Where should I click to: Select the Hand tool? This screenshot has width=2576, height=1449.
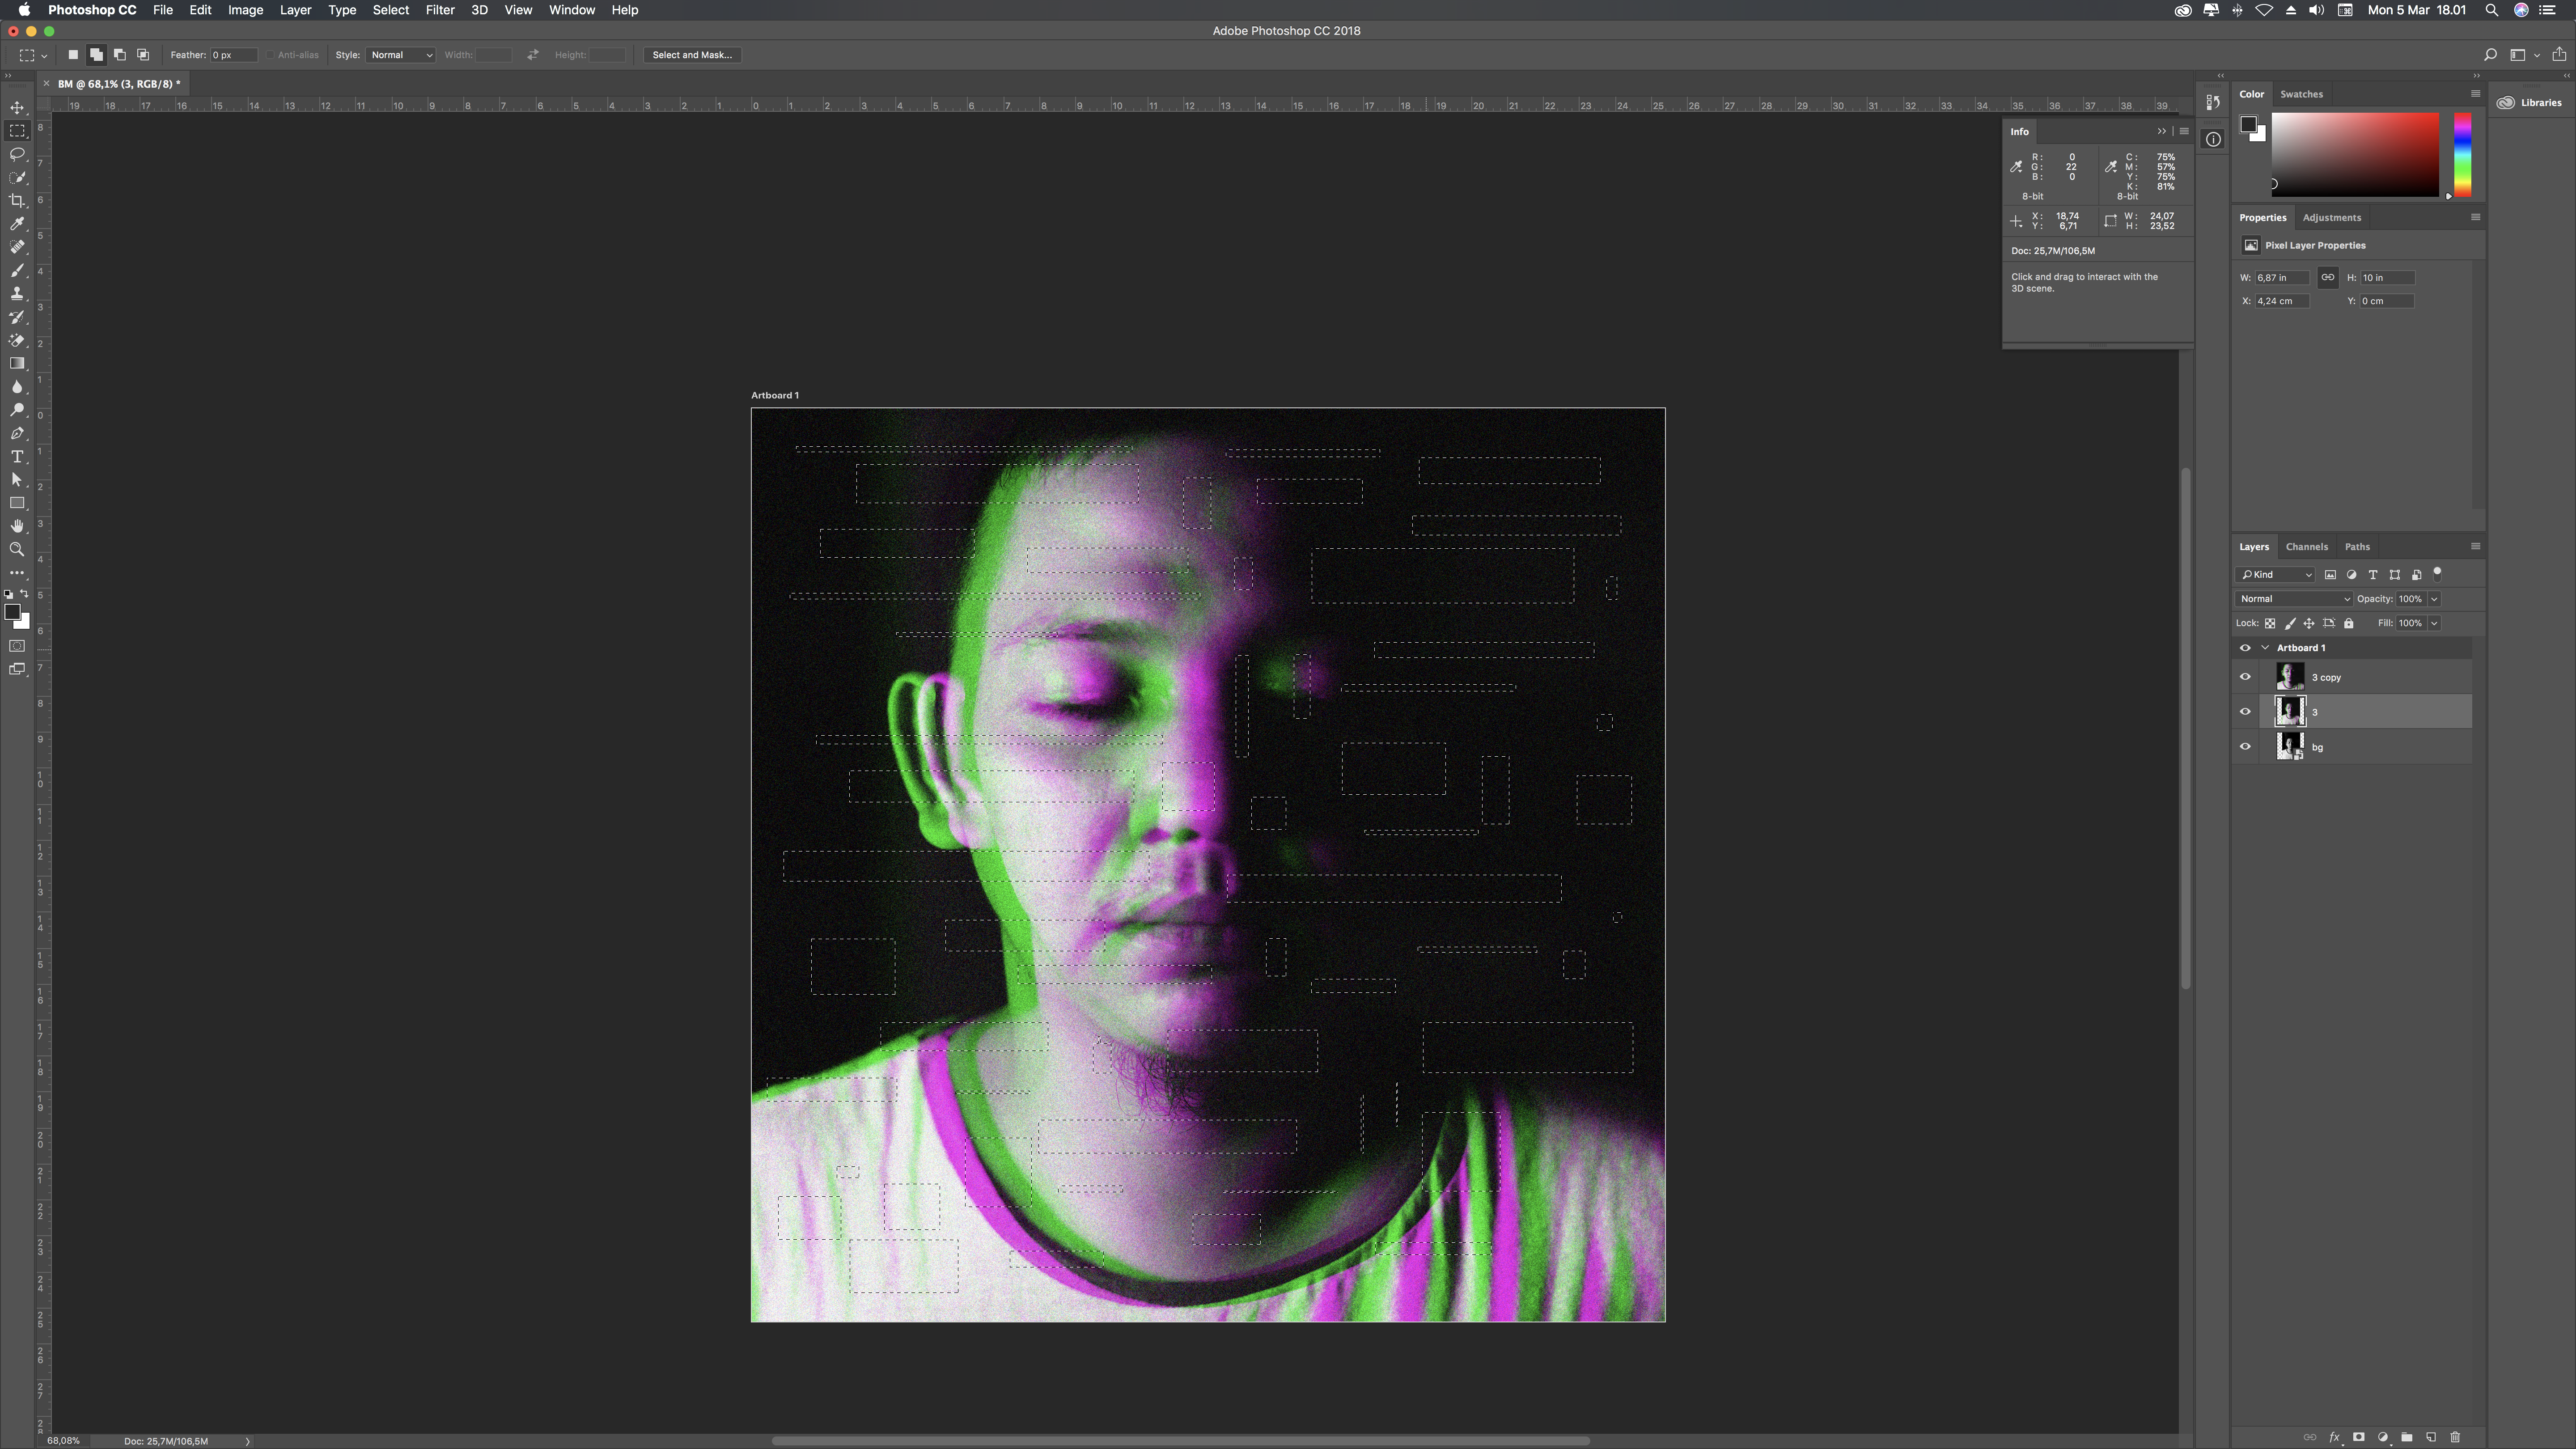click(17, 526)
